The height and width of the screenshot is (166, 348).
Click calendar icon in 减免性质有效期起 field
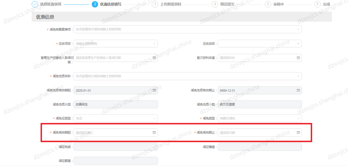154,90
